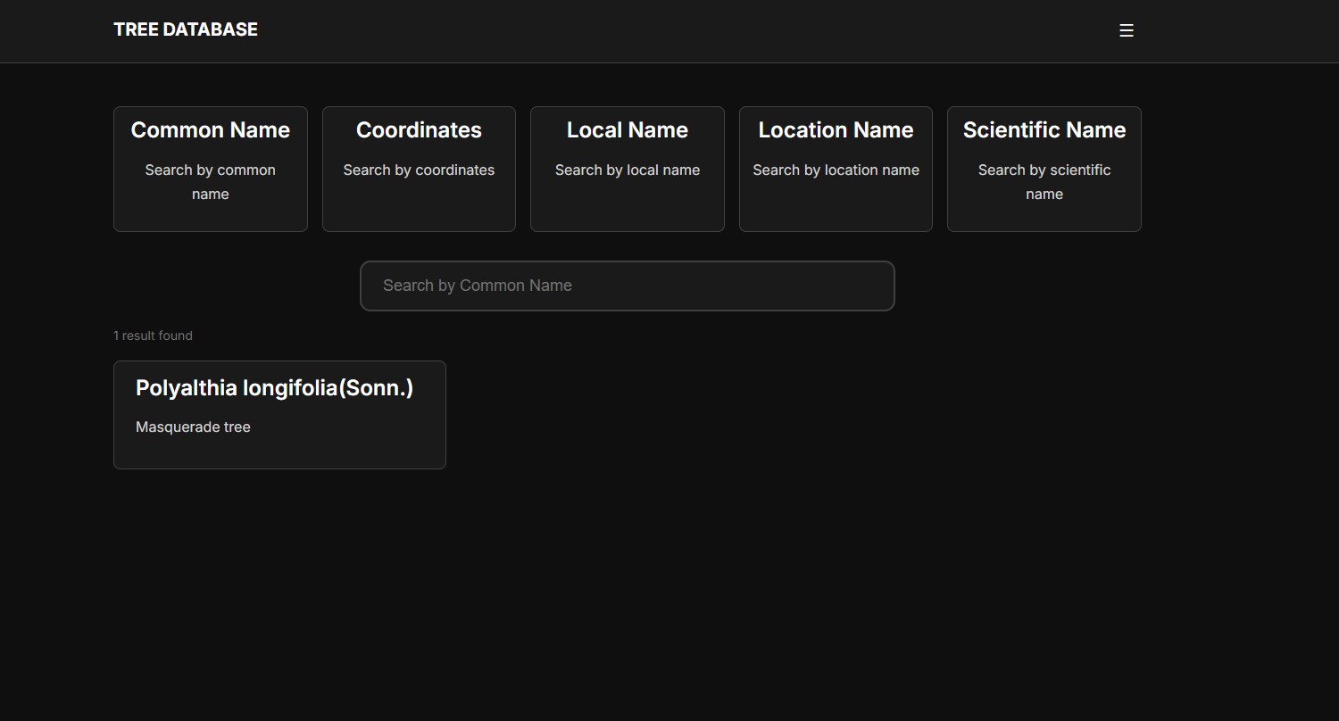Click the 1 result found label
Image resolution: width=1339 pixels, height=721 pixels.
click(x=153, y=336)
